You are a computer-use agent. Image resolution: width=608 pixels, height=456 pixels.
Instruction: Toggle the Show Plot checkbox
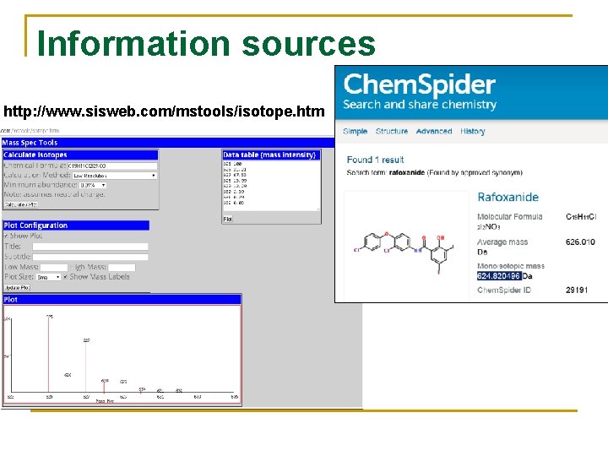tap(6, 236)
